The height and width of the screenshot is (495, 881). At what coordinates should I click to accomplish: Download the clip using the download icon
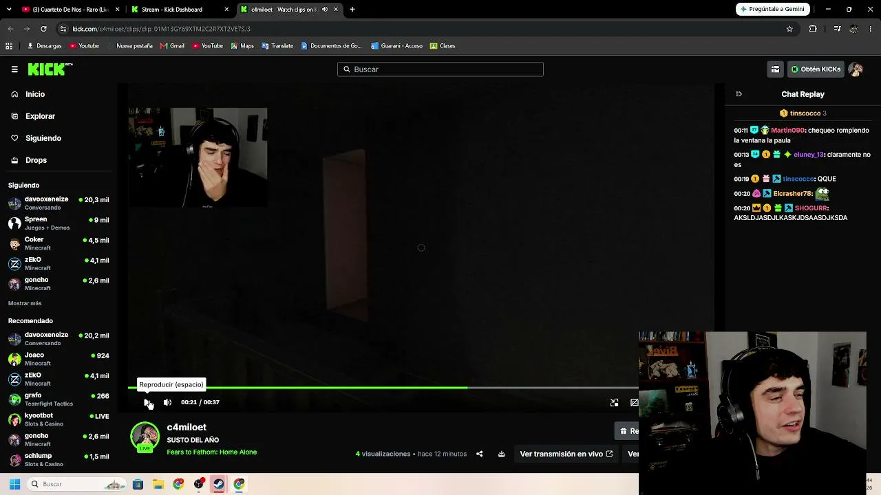502,454
